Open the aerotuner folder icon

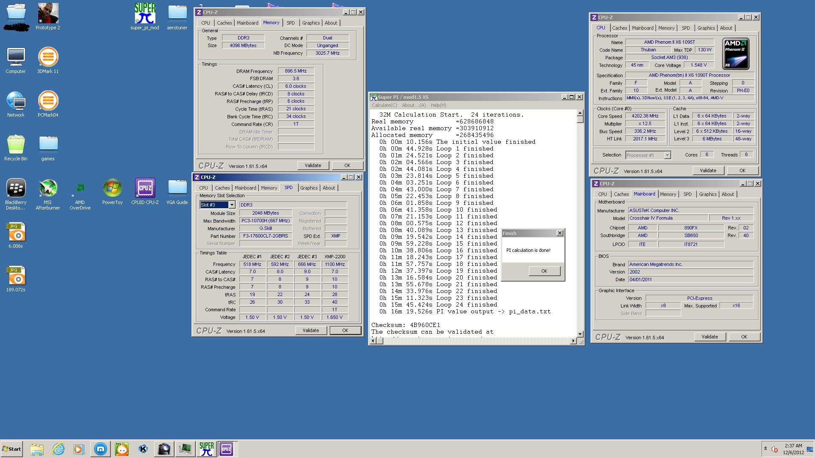[x=177, y=16]
